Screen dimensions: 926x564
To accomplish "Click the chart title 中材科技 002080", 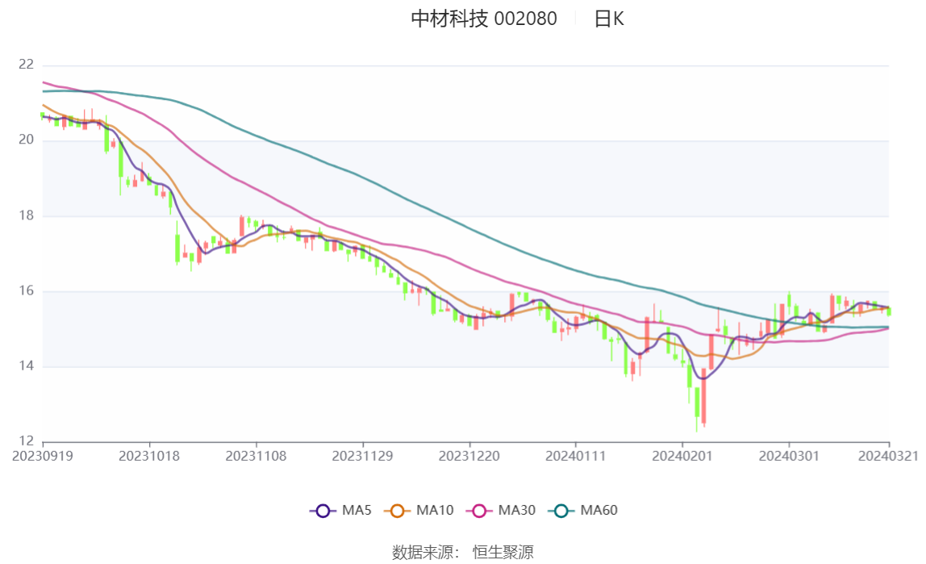I will click(484, 19).
